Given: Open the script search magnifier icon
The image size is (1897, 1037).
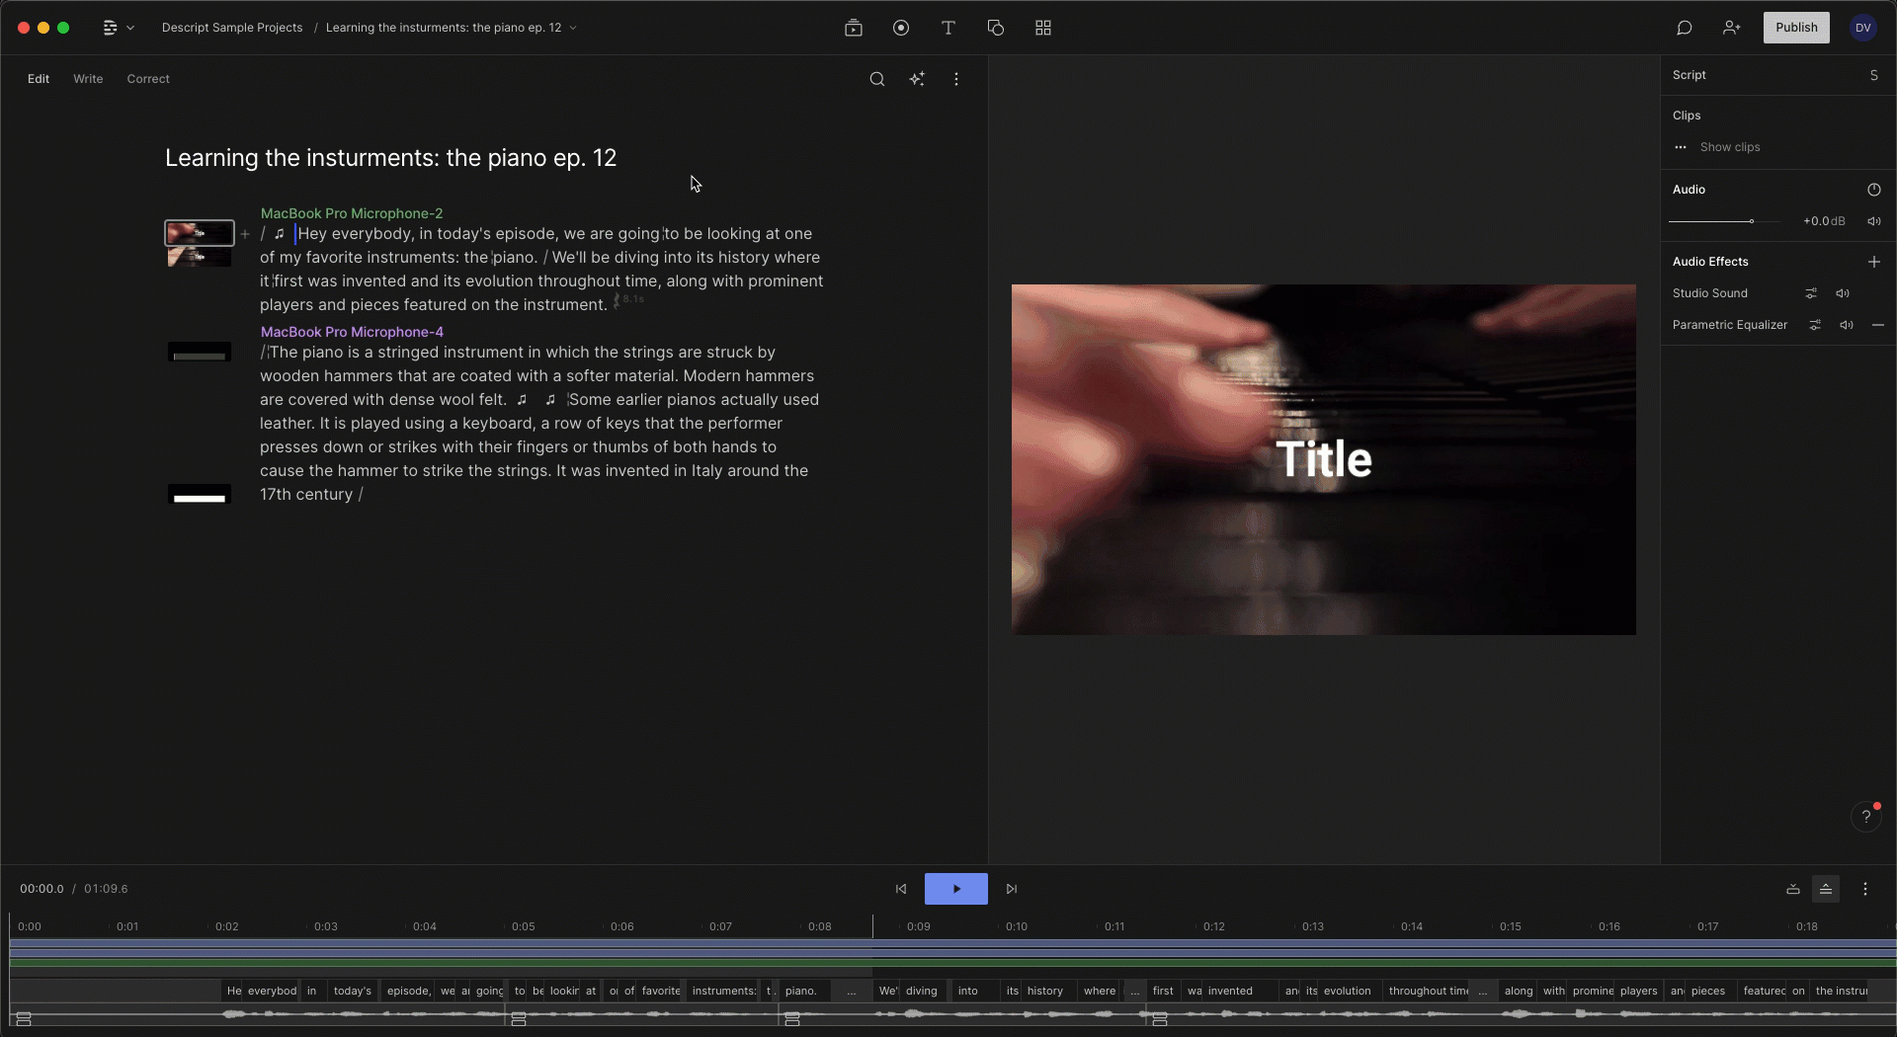Looking at the screenshot, I should pos(877,79).
